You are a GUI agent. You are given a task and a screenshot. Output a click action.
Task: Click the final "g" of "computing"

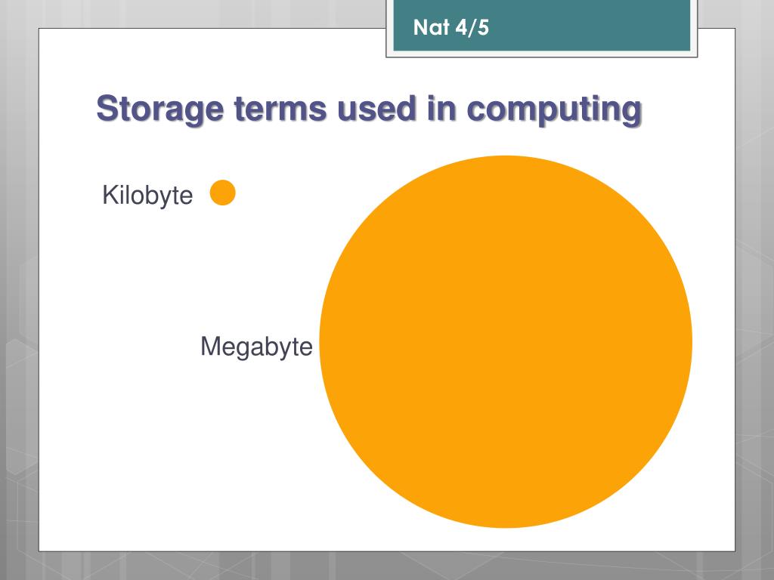[631, 113]
